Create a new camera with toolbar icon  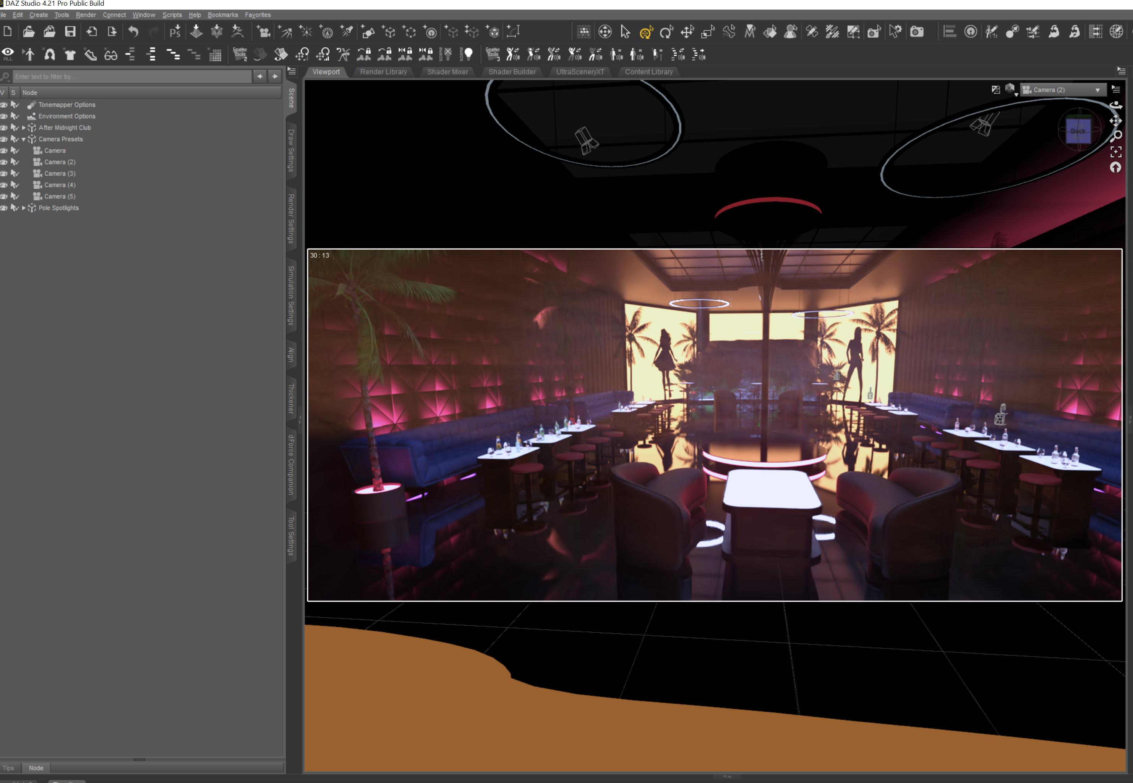tap(264, 32)
